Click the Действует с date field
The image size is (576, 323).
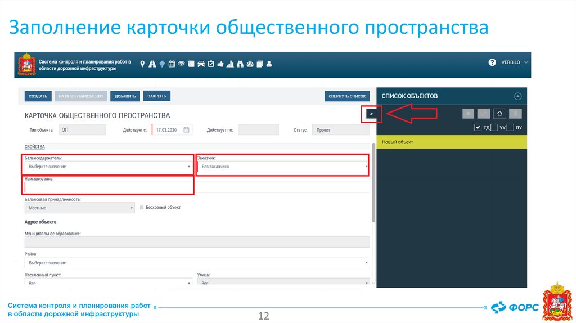pyautogui.click(x=172, y=130)
